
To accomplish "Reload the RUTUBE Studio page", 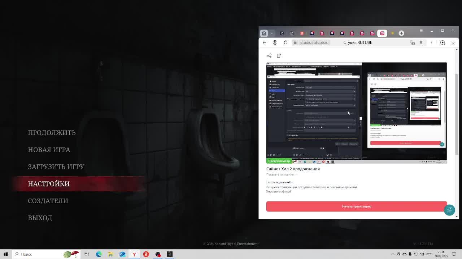I will [x=286, y=42].
